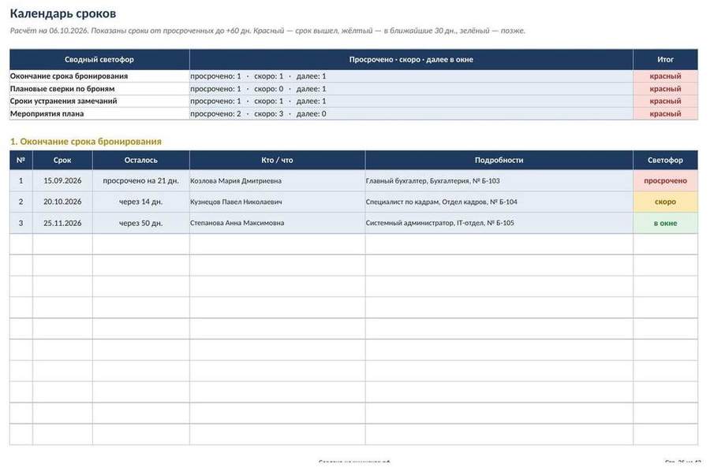Click the "Итог" column header
This screenshot has height=471, width=710.
(x=665, y=59)
